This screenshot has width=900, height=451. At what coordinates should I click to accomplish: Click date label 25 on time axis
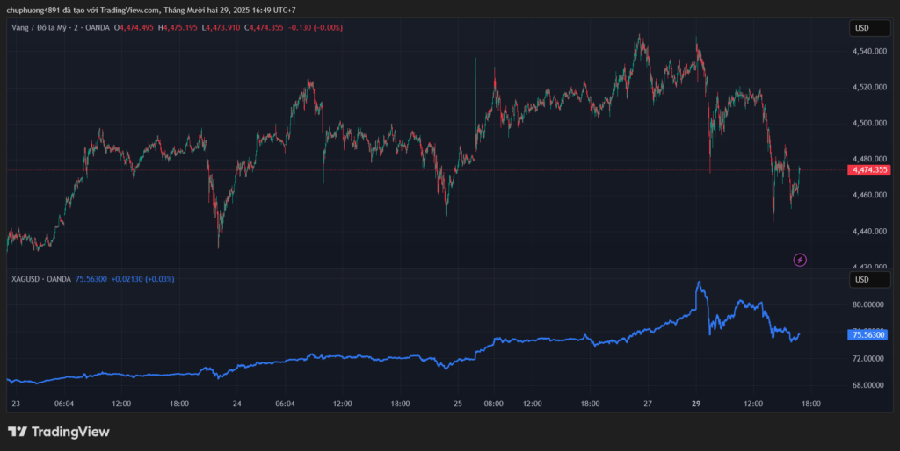pos(458,404)
